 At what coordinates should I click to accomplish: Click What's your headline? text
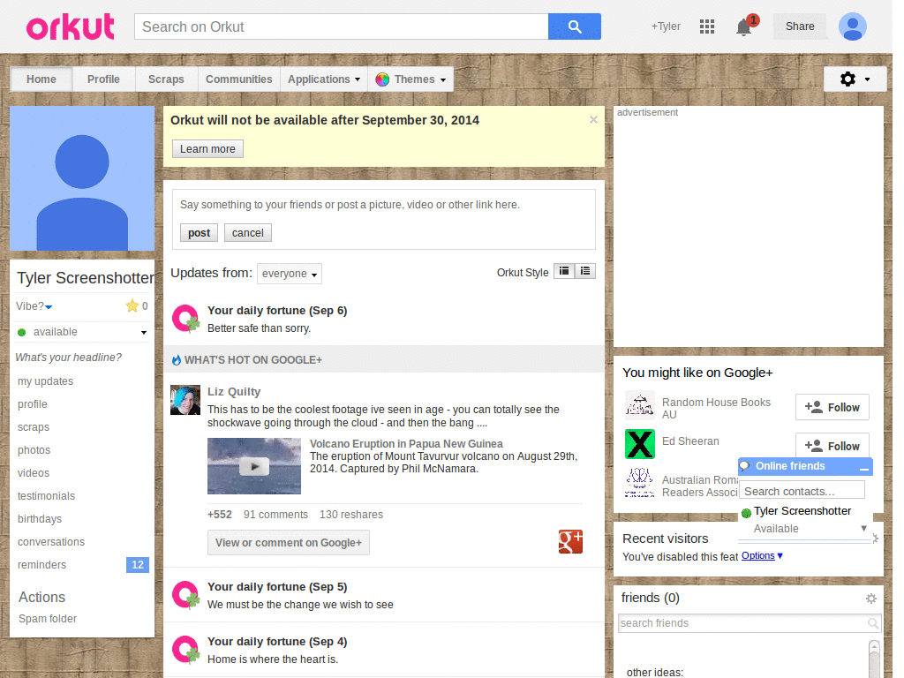point(69,358)
